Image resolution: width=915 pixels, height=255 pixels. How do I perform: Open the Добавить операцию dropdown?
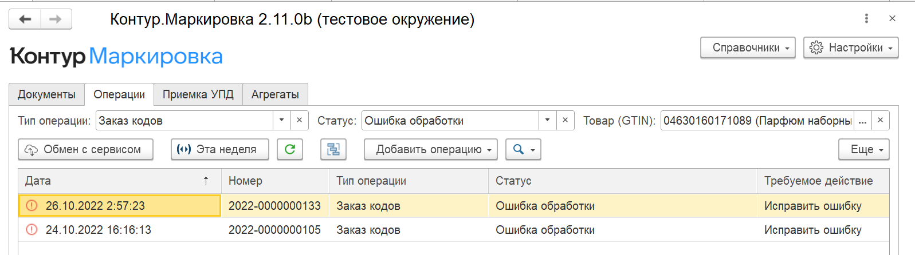click(431, 149)
